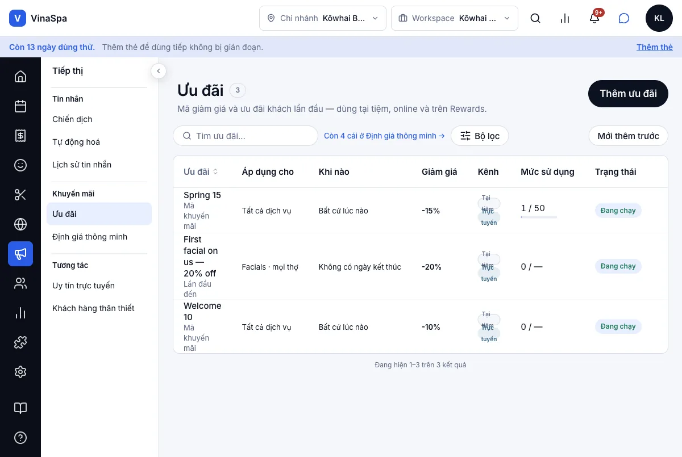Open the scissors services icon
The height and width of the screenshot is (457, 682).
click(x=20, y=195)
